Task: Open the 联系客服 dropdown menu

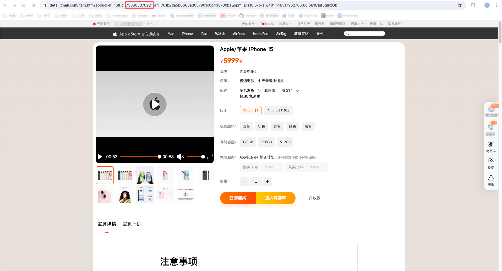Action: [395, 24]
